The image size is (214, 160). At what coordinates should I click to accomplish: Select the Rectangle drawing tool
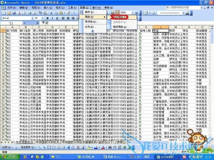click(x=49, y=147)
